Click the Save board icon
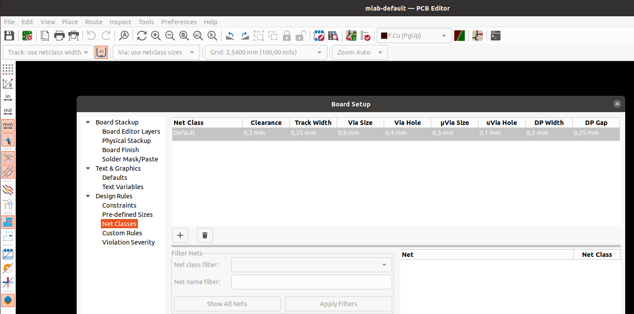Viewport: 634px width, 314px height. 9,36
